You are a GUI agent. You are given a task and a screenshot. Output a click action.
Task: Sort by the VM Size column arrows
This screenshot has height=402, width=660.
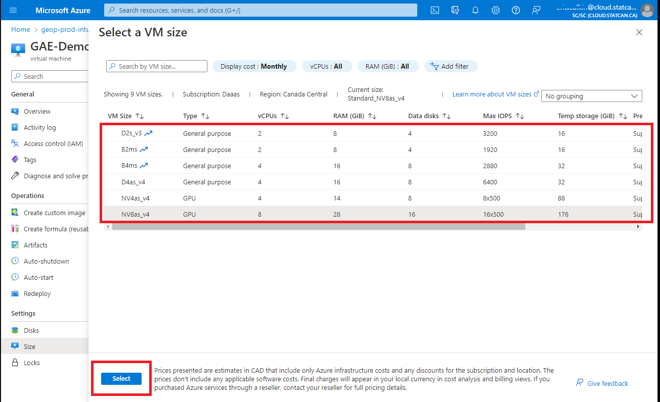pyautogui.click(x=140, y=116)
